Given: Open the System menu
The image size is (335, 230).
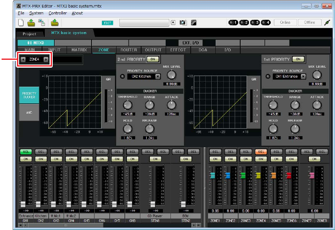Looking at the screenshot, I should (36, 13).
